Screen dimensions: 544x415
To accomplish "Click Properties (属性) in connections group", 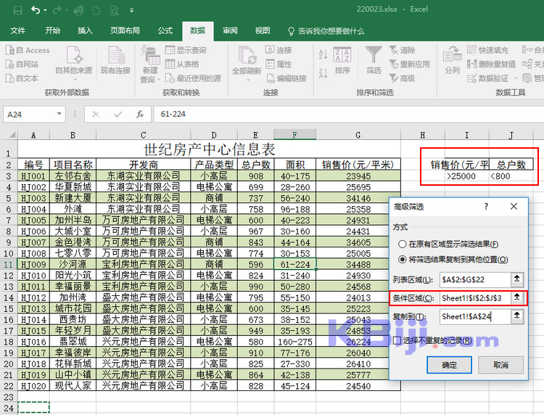I will coord(279,64).
